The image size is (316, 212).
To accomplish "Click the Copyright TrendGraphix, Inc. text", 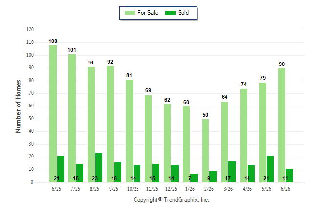I will click(171, 200).
